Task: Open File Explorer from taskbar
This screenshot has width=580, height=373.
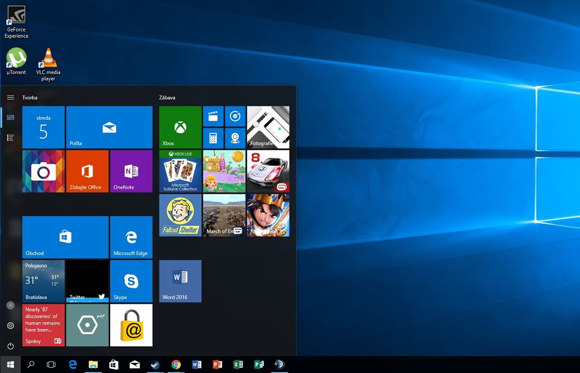Action: [93, 365]
